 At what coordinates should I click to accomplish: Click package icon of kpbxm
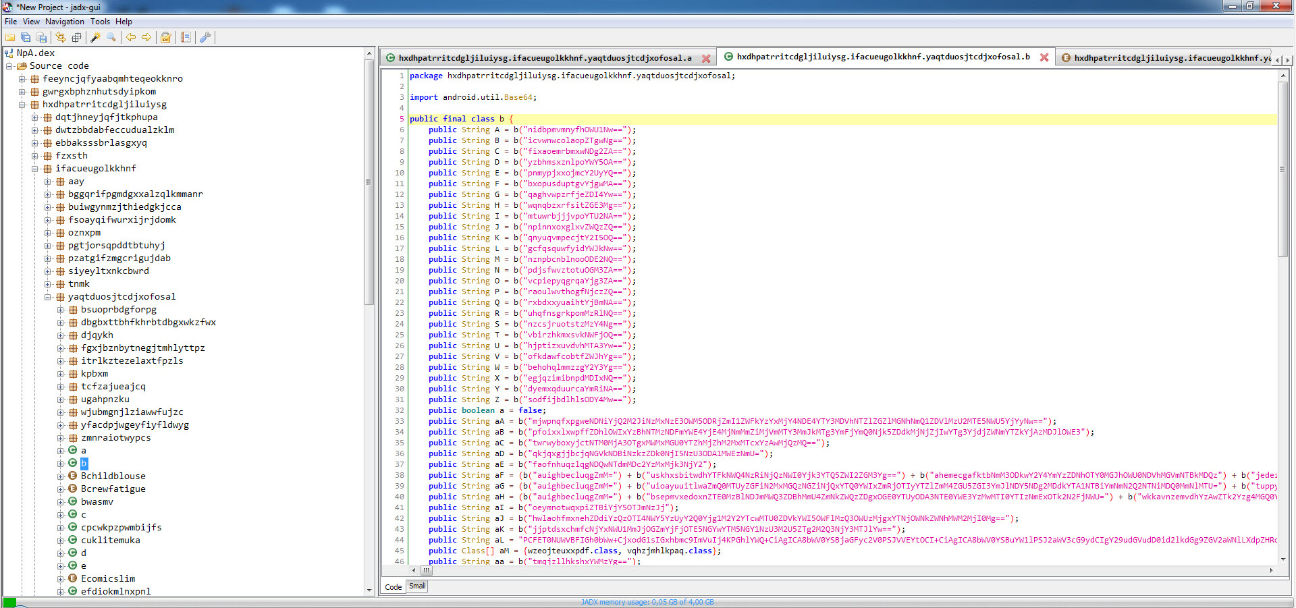click(73, 374)
